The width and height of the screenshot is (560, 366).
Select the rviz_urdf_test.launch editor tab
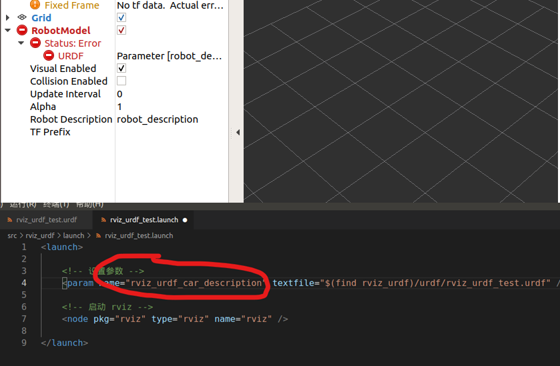click(x=144, y=220)
